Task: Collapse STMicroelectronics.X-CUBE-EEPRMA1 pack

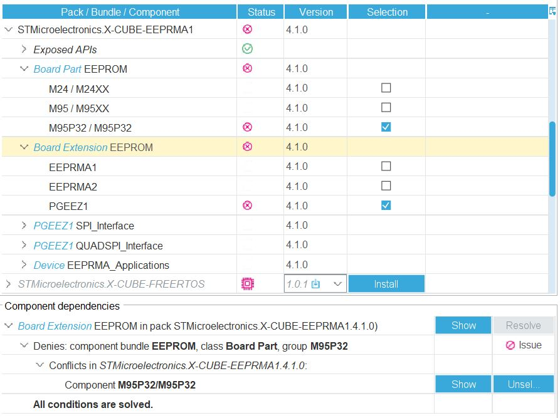Action: 8,29
